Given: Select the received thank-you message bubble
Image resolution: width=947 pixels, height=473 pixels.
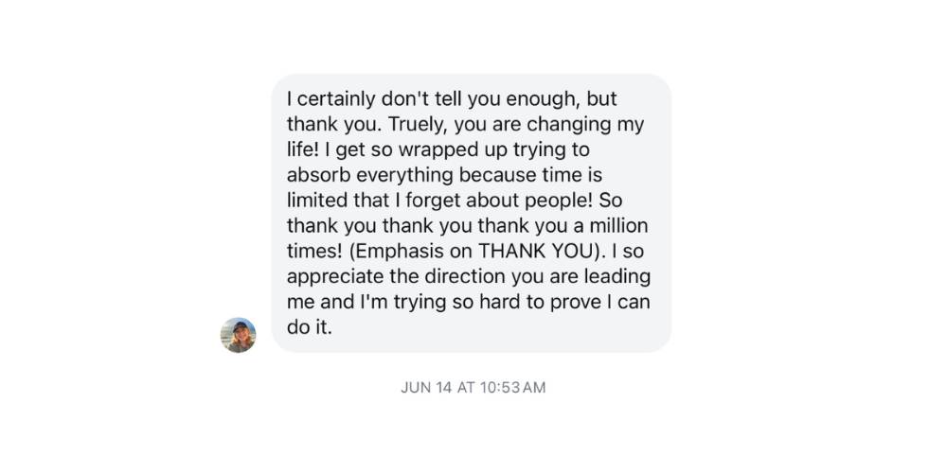Looking at the screenshot, I should [471, 213].
